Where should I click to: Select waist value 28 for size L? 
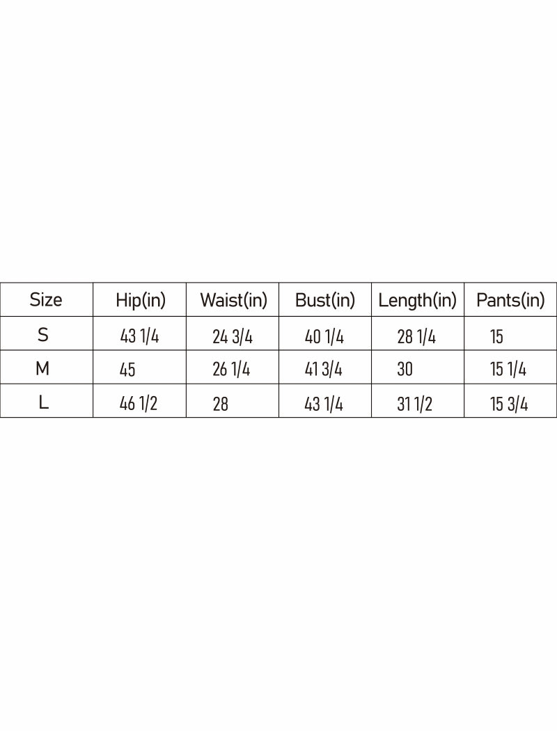(221, 404)
